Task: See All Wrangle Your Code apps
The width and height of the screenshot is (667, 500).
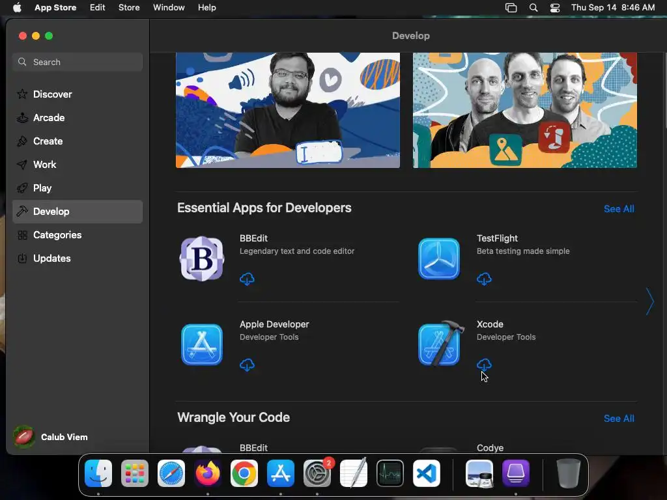Action: point(619,419)
